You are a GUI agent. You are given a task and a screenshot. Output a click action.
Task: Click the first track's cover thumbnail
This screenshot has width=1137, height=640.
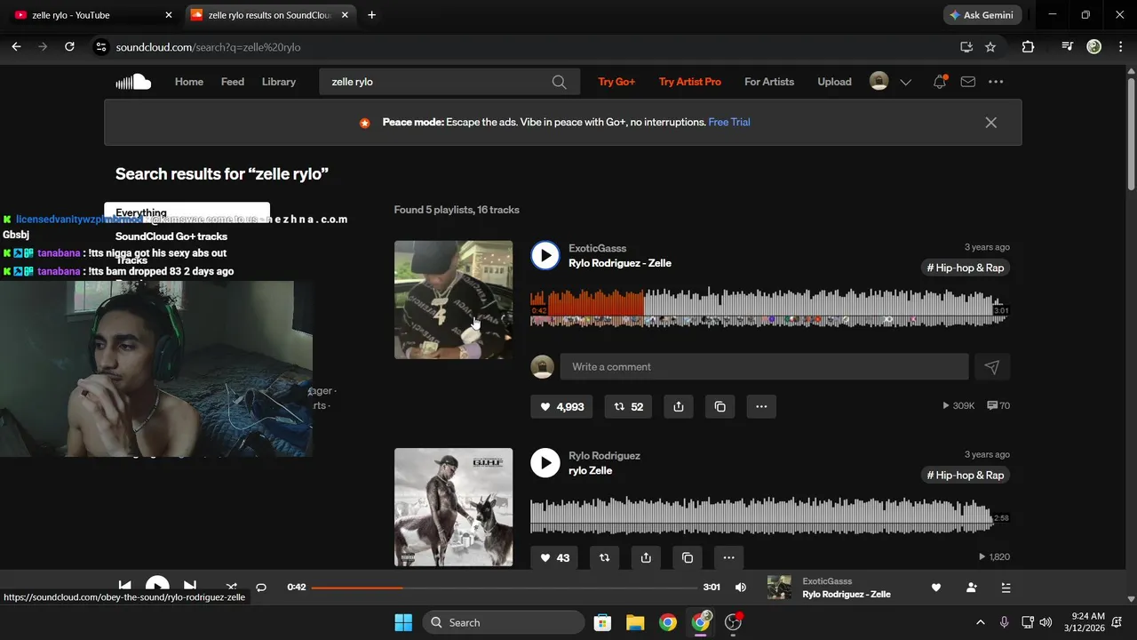(x=453, y=300)
